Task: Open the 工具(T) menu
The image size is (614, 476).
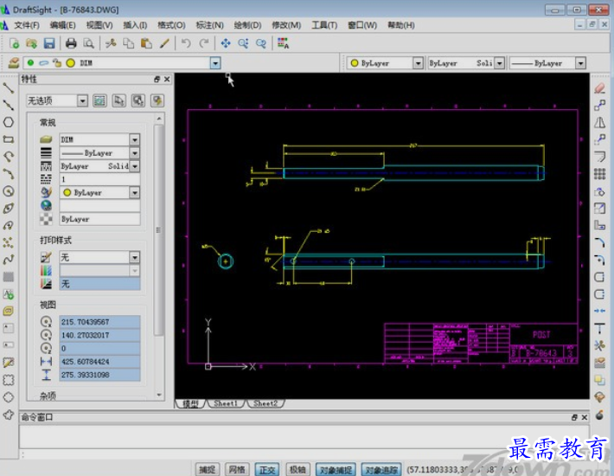Action: (324, 25)
